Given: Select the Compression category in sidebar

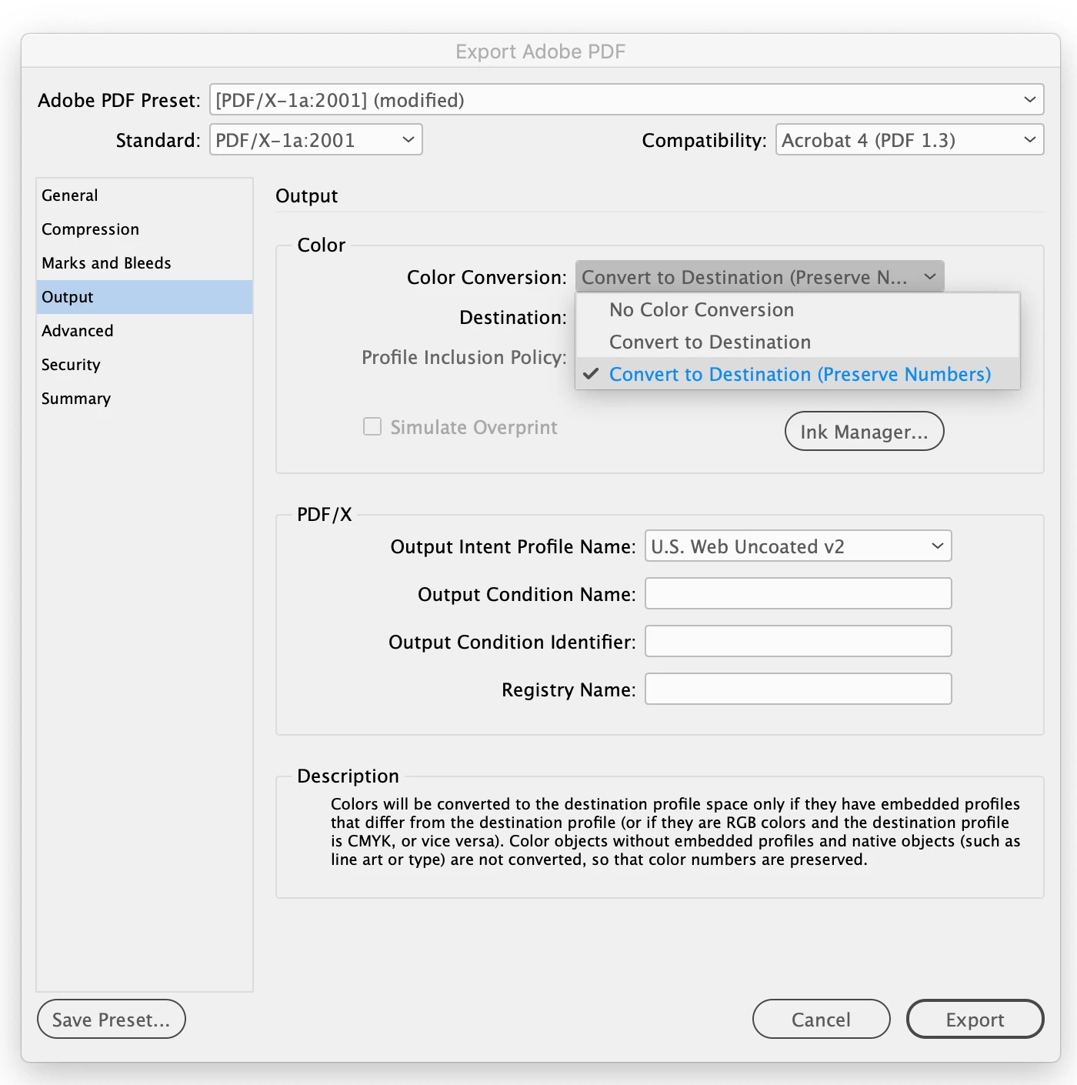Looking at the screenshot, I should 145,229.
